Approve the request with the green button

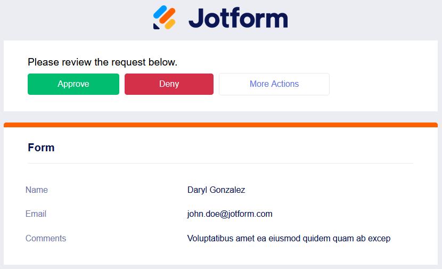[73, 84]
